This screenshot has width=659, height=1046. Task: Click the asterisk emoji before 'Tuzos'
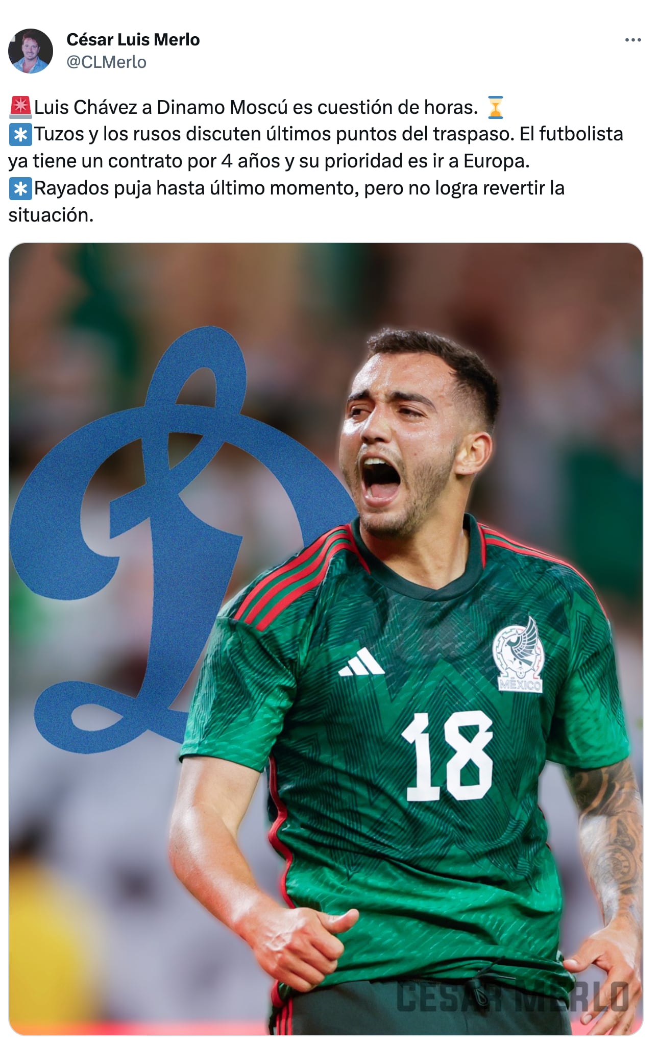(x=20, y=134)
